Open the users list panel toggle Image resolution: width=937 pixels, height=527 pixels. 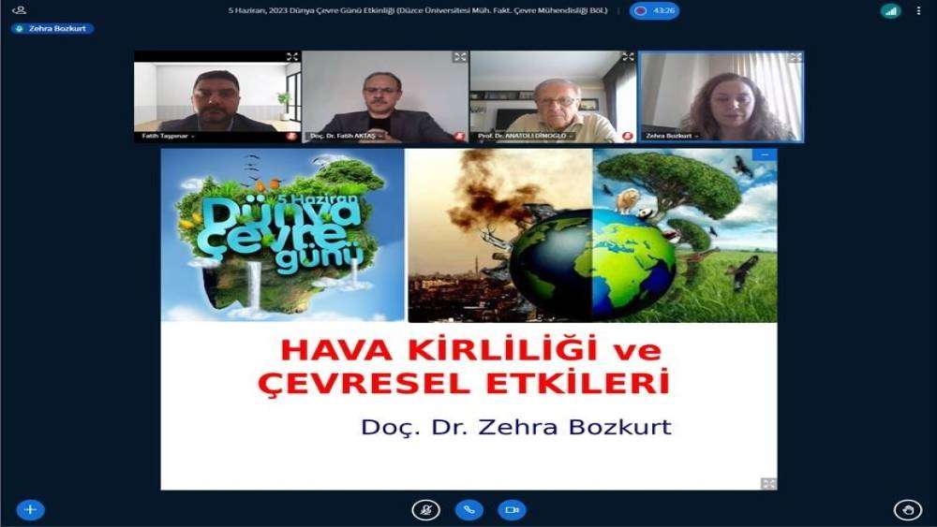point(19,10)
